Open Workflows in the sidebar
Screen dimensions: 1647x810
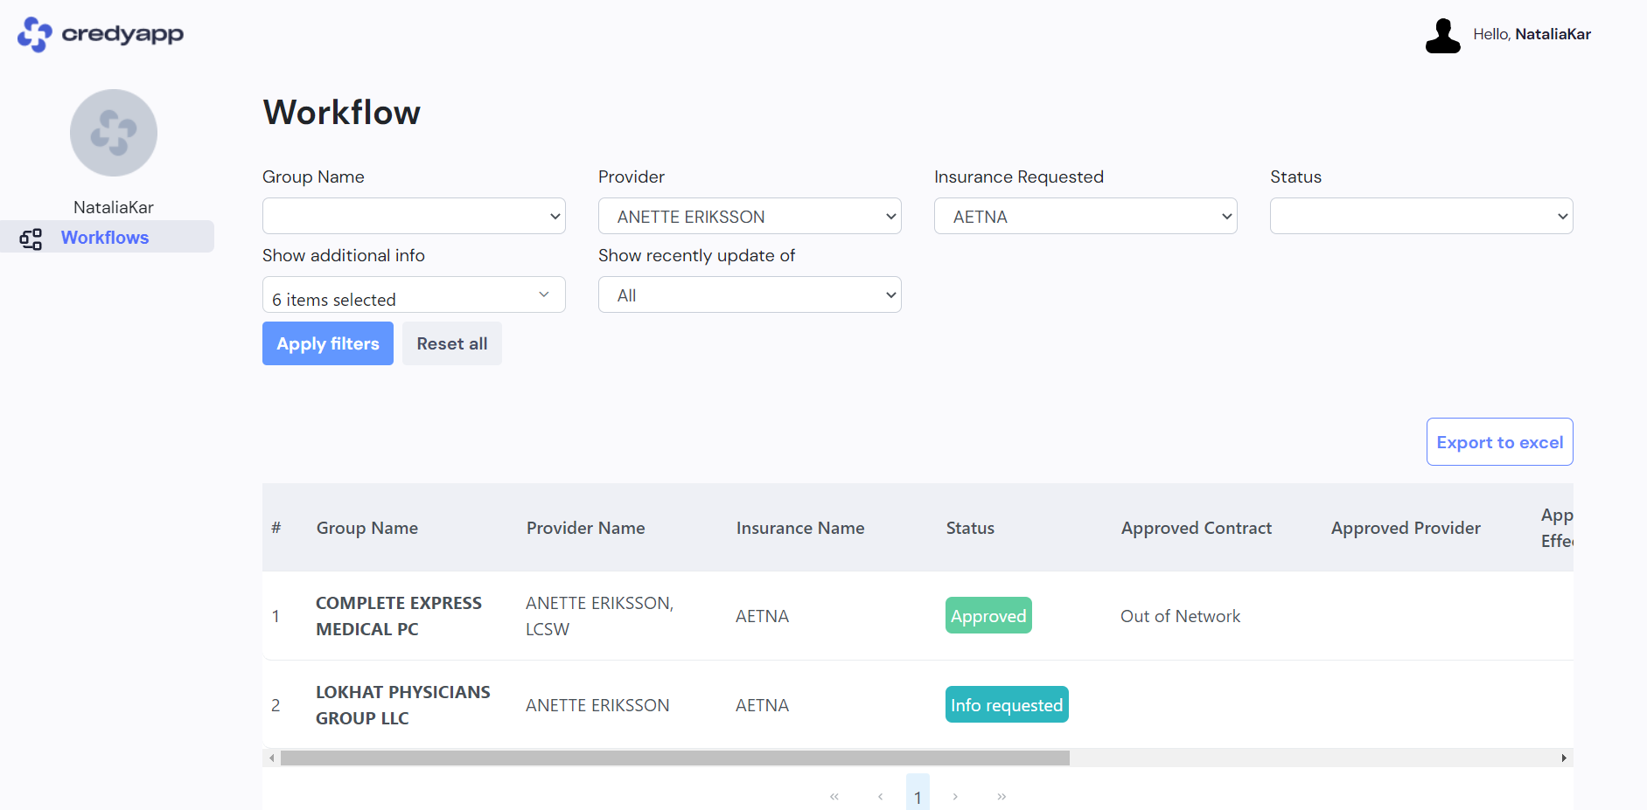pos(105,238)
